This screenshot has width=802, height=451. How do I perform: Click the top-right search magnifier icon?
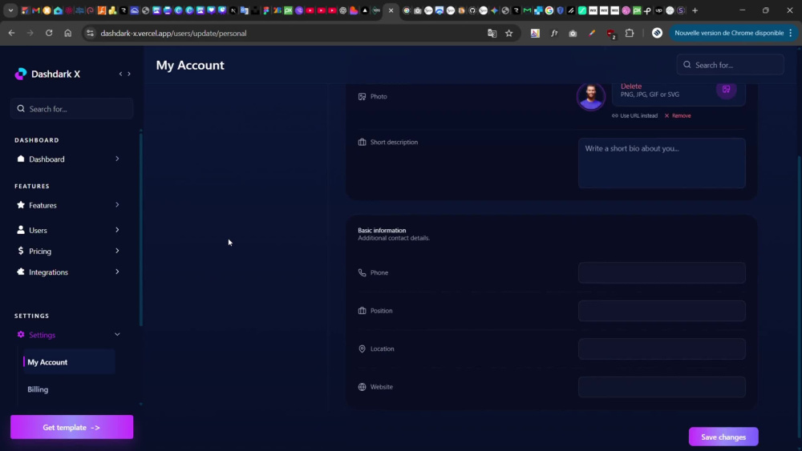[x=687, y=65]
